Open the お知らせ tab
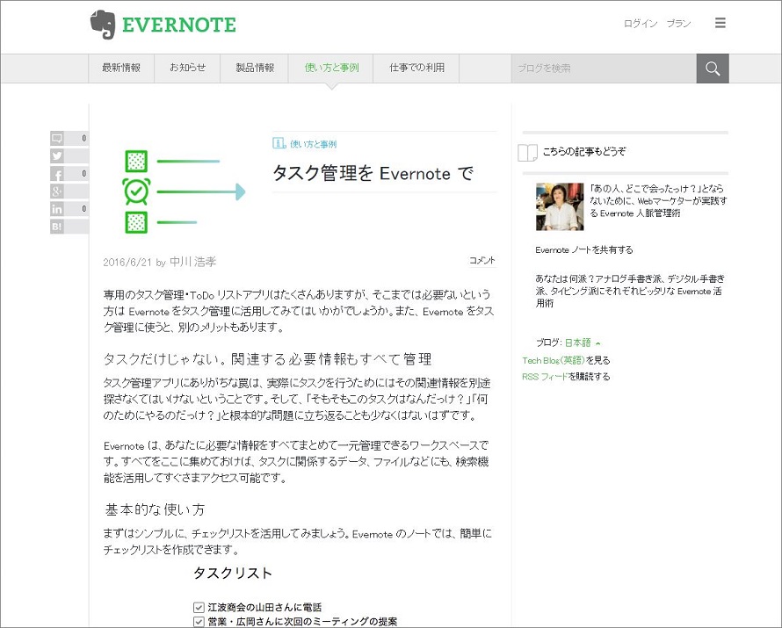This screenshot has width=782, height=628. coord(187,69)
